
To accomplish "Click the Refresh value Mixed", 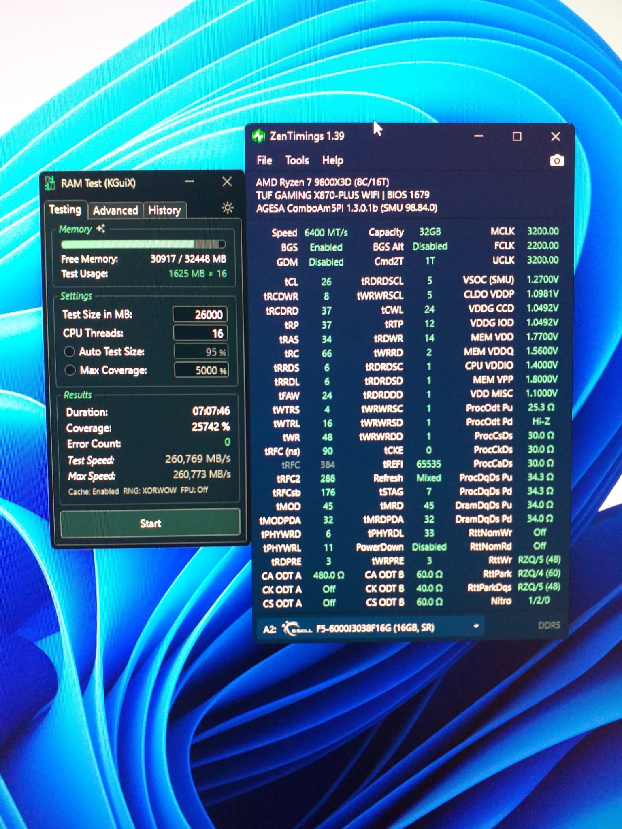I will coord(428,478).
